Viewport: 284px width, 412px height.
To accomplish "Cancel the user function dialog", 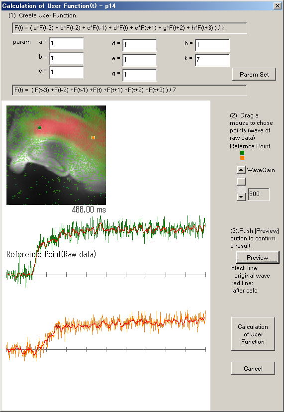I will coord(253,368).
